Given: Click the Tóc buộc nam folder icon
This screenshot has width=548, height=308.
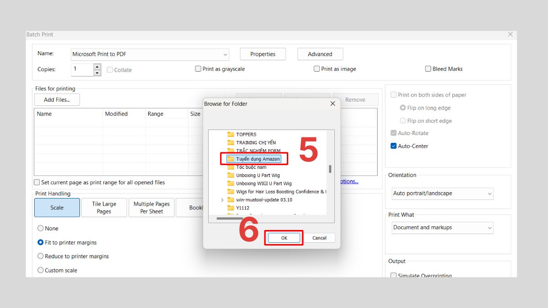Looking at the screenshot, I should click(x=231, y=167).
